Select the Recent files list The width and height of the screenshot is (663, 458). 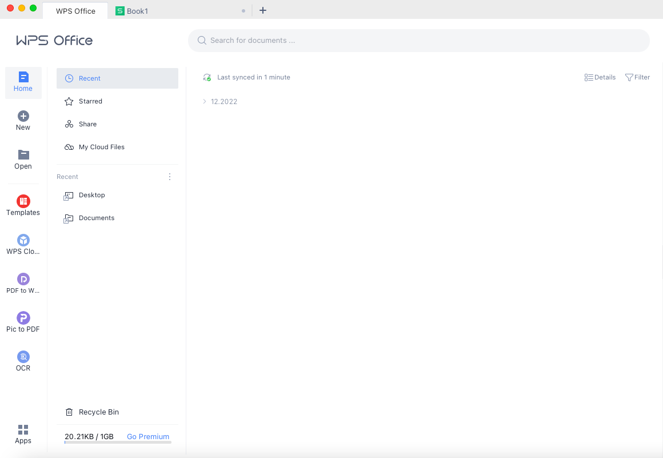point(117,78)
